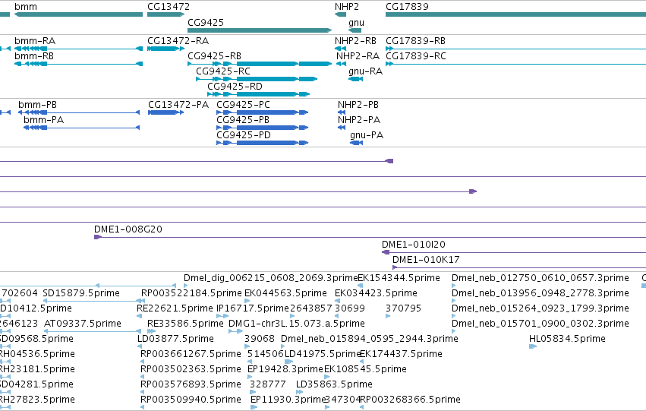This screenshot has width=646, height=411.
Task: Select transcript CG9425-RB
Action: [x=214, y=56]
